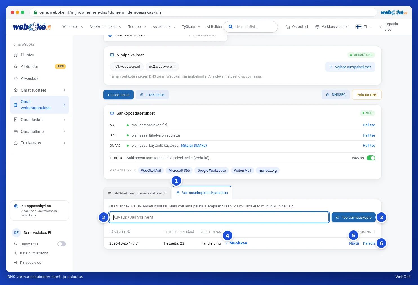The image size is (418, 285).
Task: Click the AI-keskus chat icon
Action: tap(16, 78)
